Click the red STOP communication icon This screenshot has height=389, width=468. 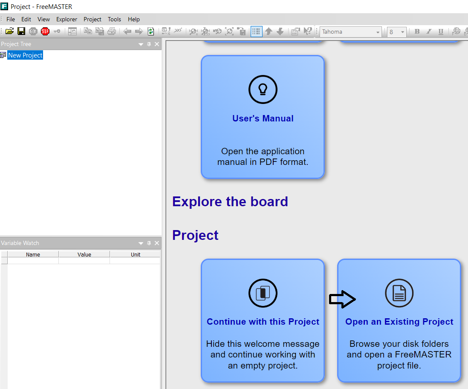click(45, 32)
